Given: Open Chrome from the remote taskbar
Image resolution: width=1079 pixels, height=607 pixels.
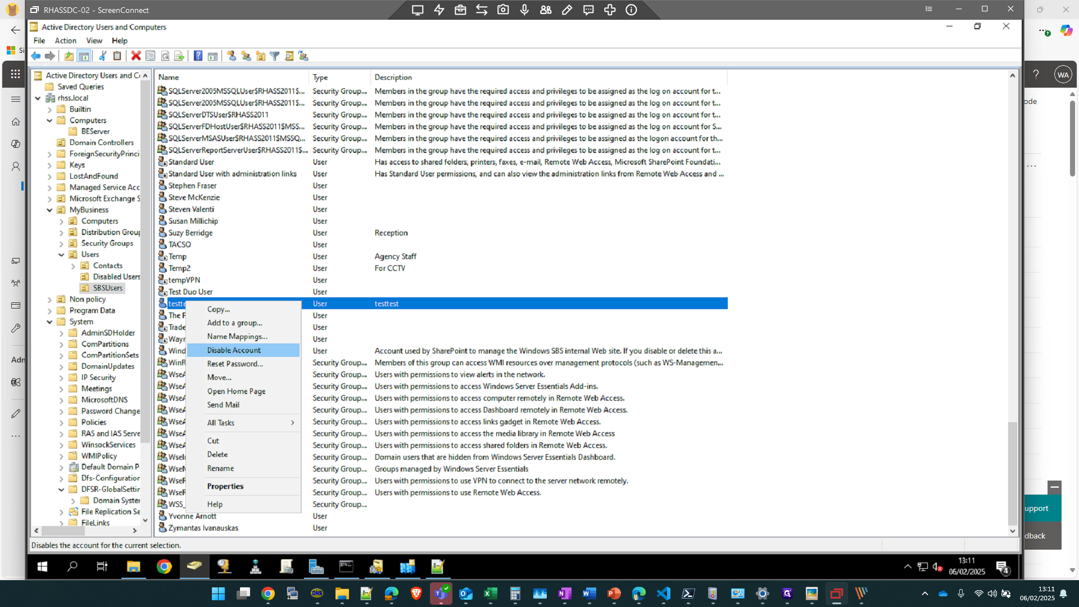Looking at the screenshot, I should [164, 567].
